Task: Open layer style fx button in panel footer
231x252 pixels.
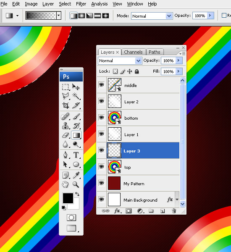Action: point(117,211)
